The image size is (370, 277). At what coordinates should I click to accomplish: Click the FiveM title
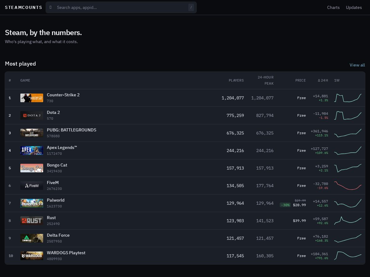click(53, 183)
